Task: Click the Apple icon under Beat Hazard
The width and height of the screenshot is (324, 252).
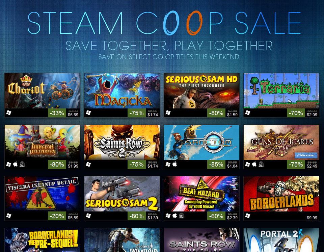Action: click(175, 216)
